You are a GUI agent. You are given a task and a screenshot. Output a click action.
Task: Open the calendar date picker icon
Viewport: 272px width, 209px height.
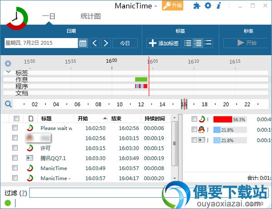point(83,43)
